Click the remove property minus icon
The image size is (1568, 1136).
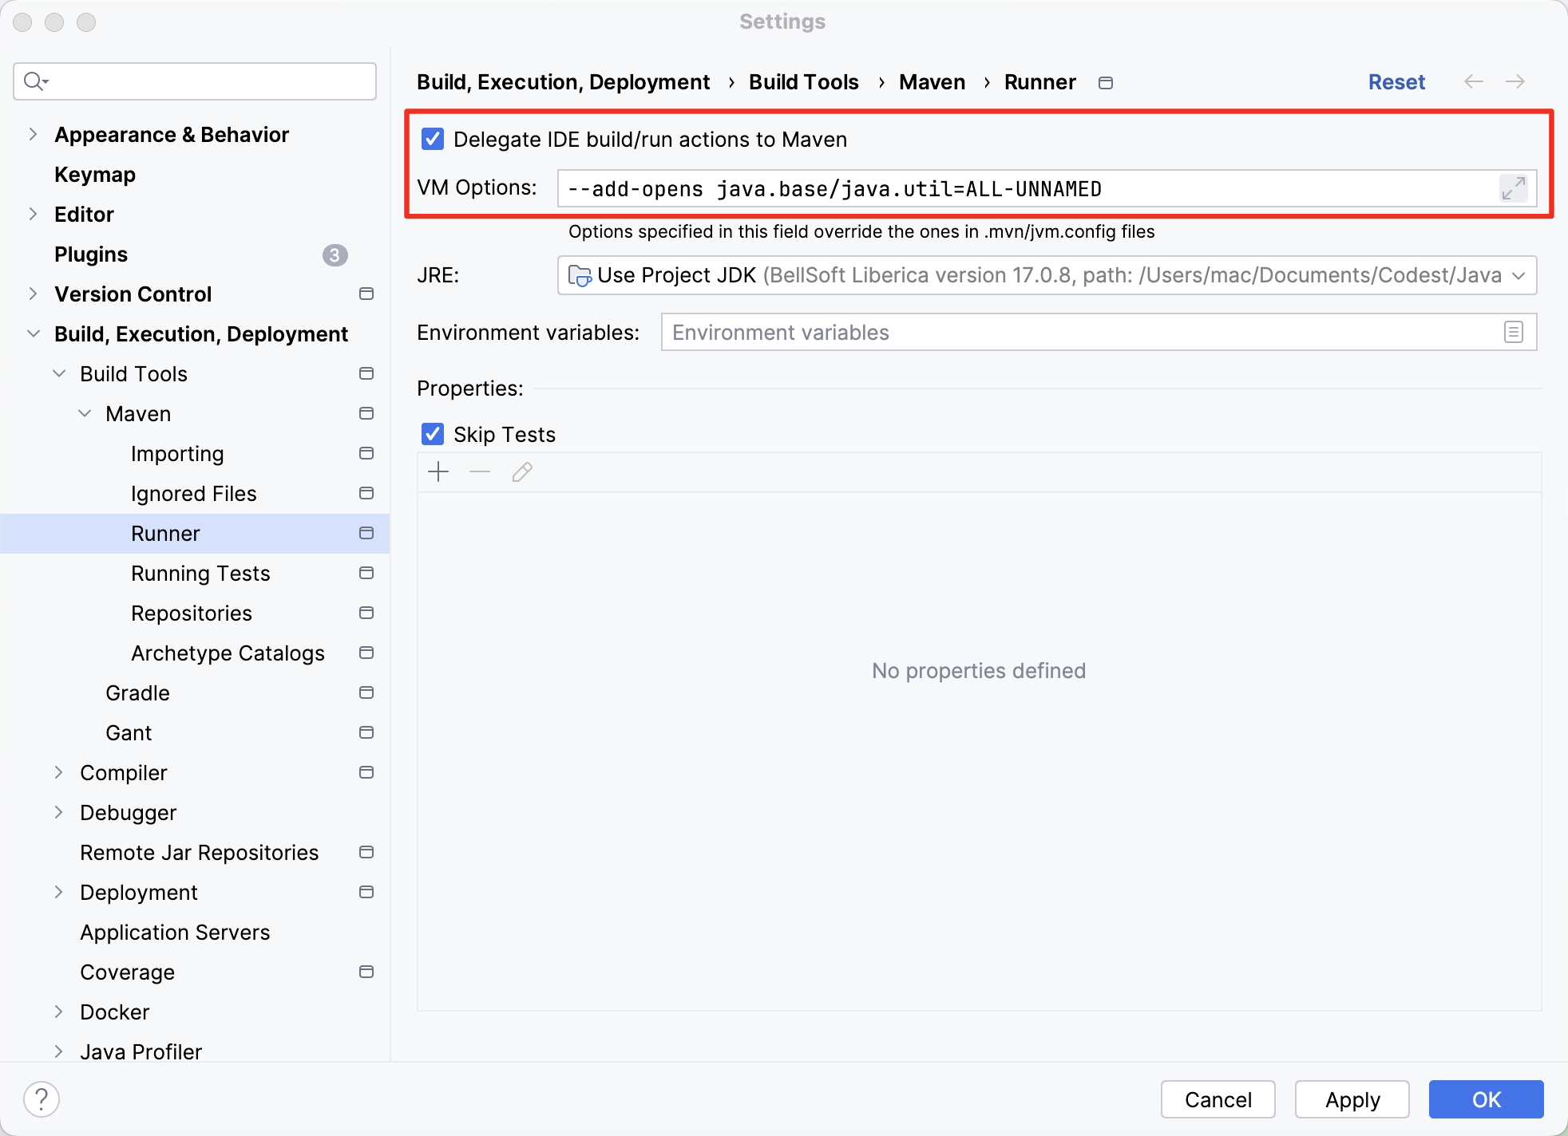480,472
